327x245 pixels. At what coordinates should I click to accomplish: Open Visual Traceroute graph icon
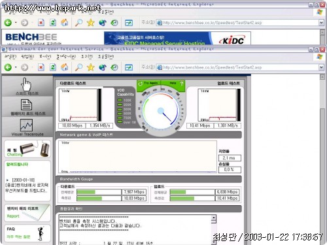pos(26,125)
